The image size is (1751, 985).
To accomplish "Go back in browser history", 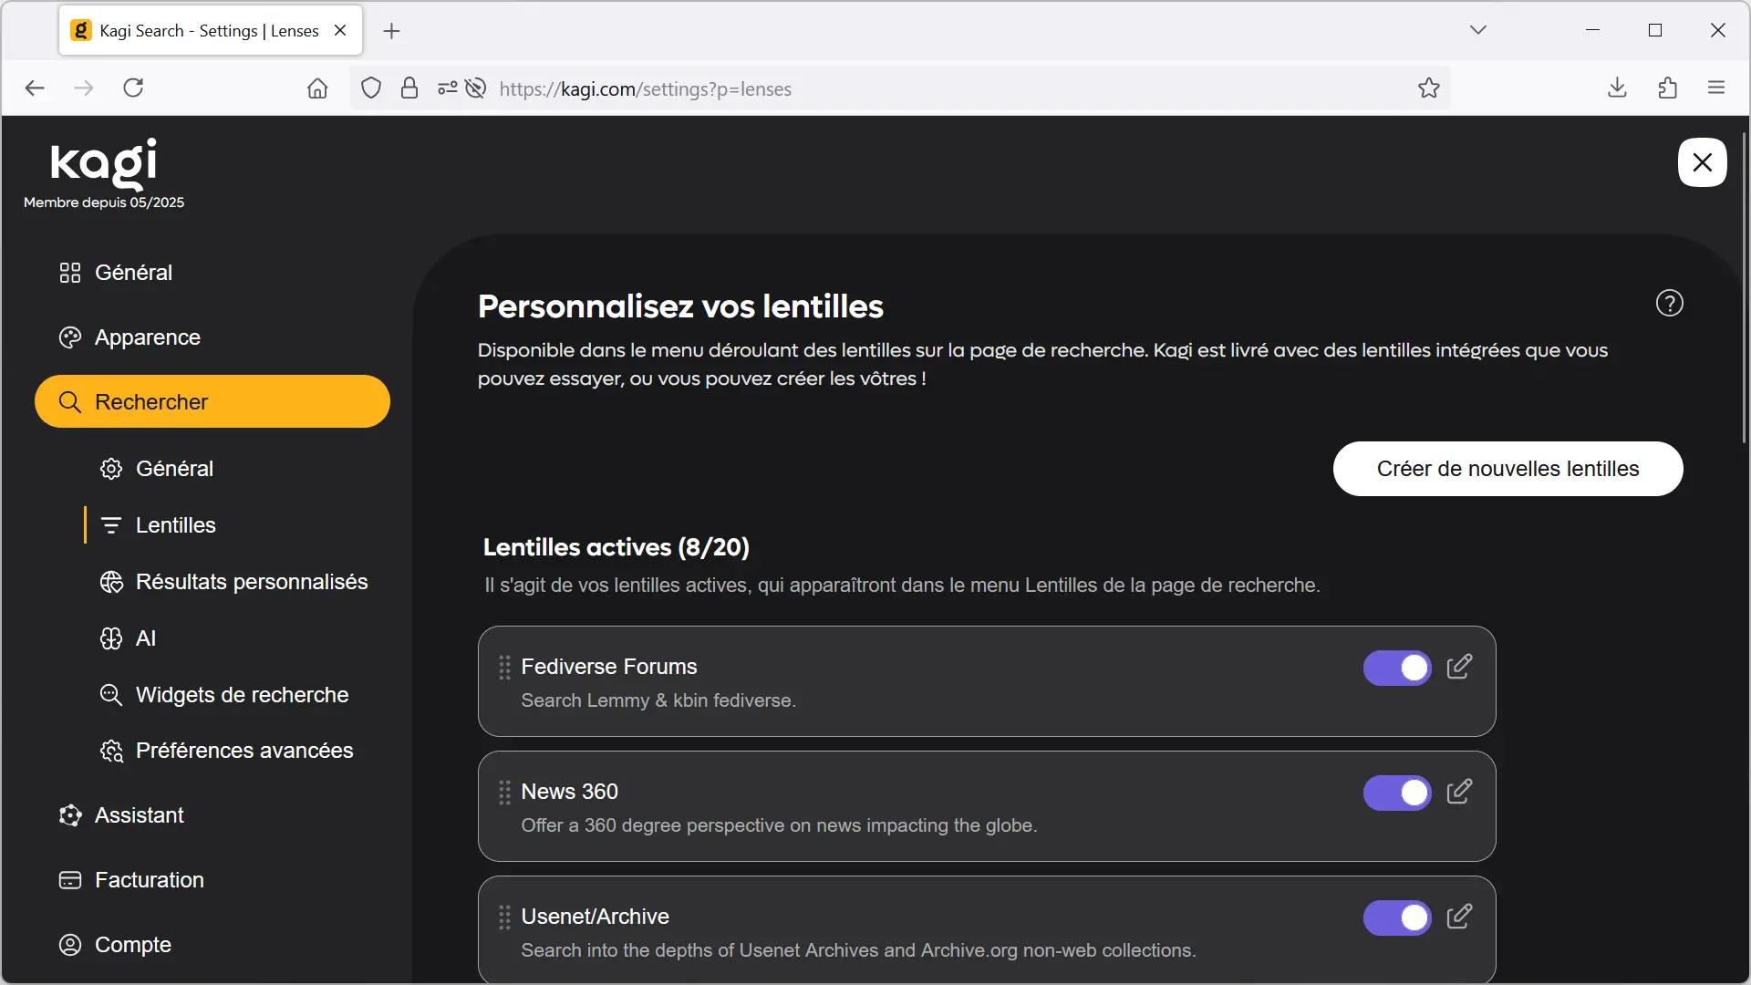I will coord(35,88).
